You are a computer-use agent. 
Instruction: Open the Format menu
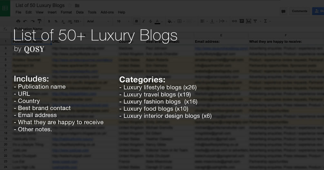(x=66, y=12)
